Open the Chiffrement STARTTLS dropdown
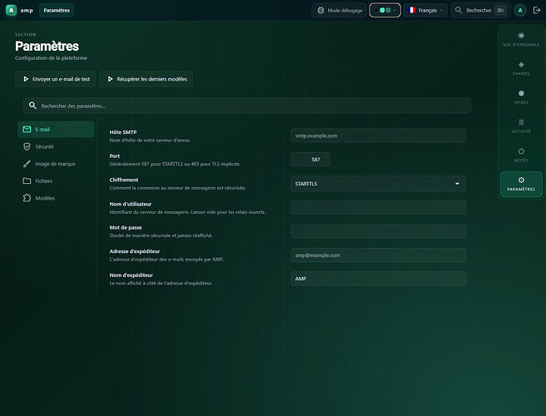This screenshot has height=416, width=546. pos(378,184)
